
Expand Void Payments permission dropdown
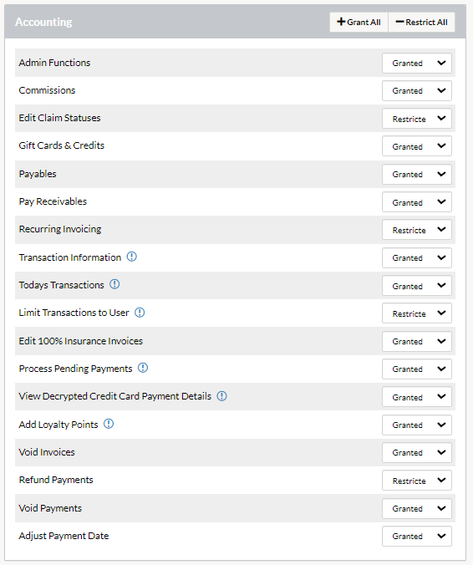coord(417,508)
